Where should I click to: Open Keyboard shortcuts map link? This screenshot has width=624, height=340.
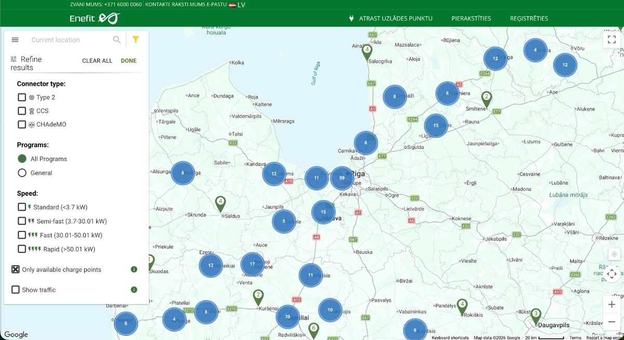point(450,337)
